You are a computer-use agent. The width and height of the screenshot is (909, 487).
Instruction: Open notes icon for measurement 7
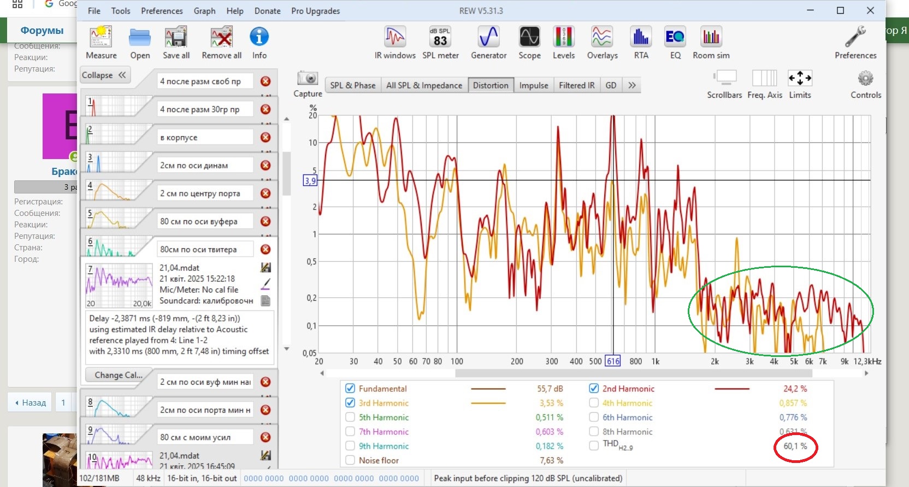[x=265, y=300]
